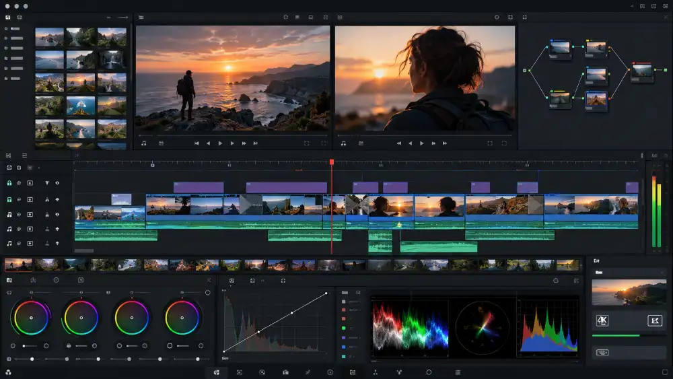Jump to first frame in left viewer

(197, 143)
